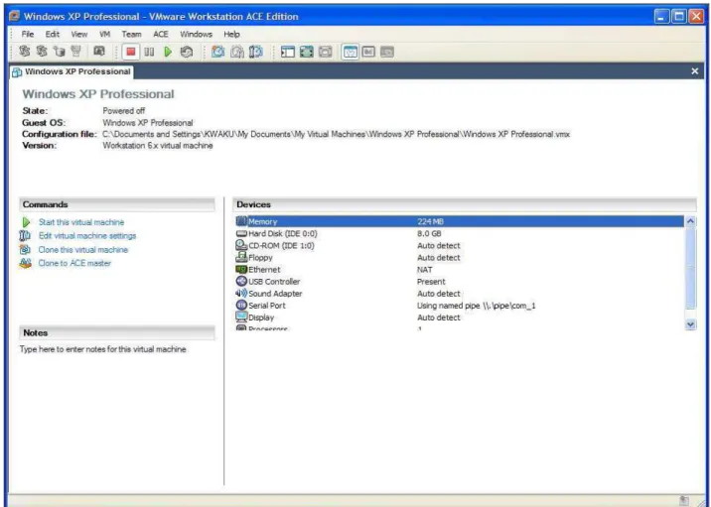Open the File menu
This screenshot has height=507, width=711.
click(28, 34)
